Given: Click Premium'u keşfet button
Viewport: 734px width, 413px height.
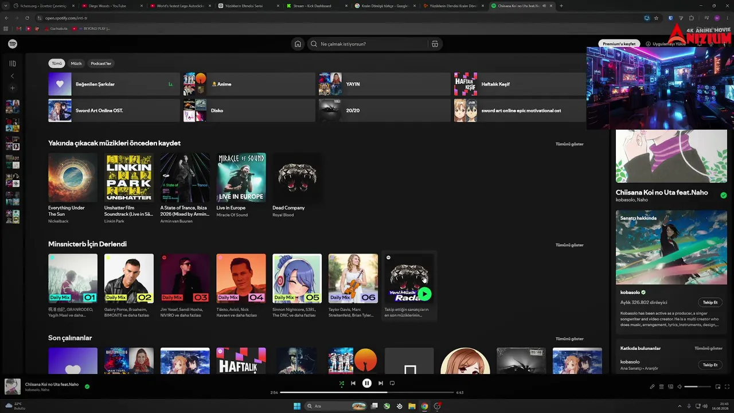Looking at the screenshot, I should click(619, 44).
